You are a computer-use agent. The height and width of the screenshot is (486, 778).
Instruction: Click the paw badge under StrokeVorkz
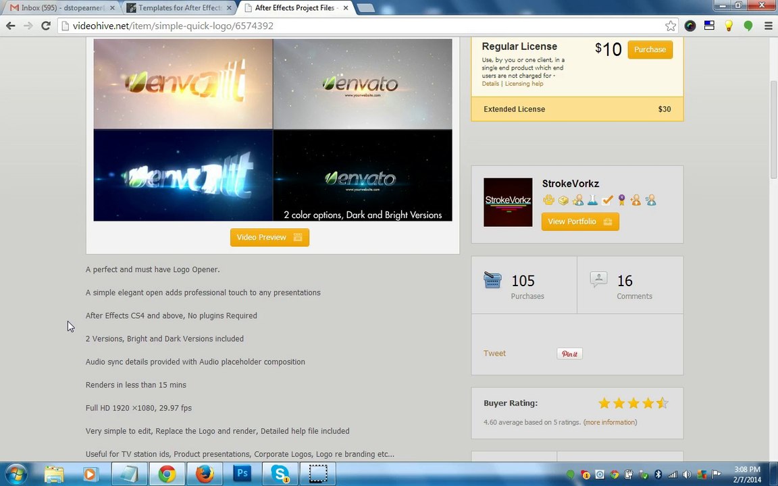click(548, 200)
